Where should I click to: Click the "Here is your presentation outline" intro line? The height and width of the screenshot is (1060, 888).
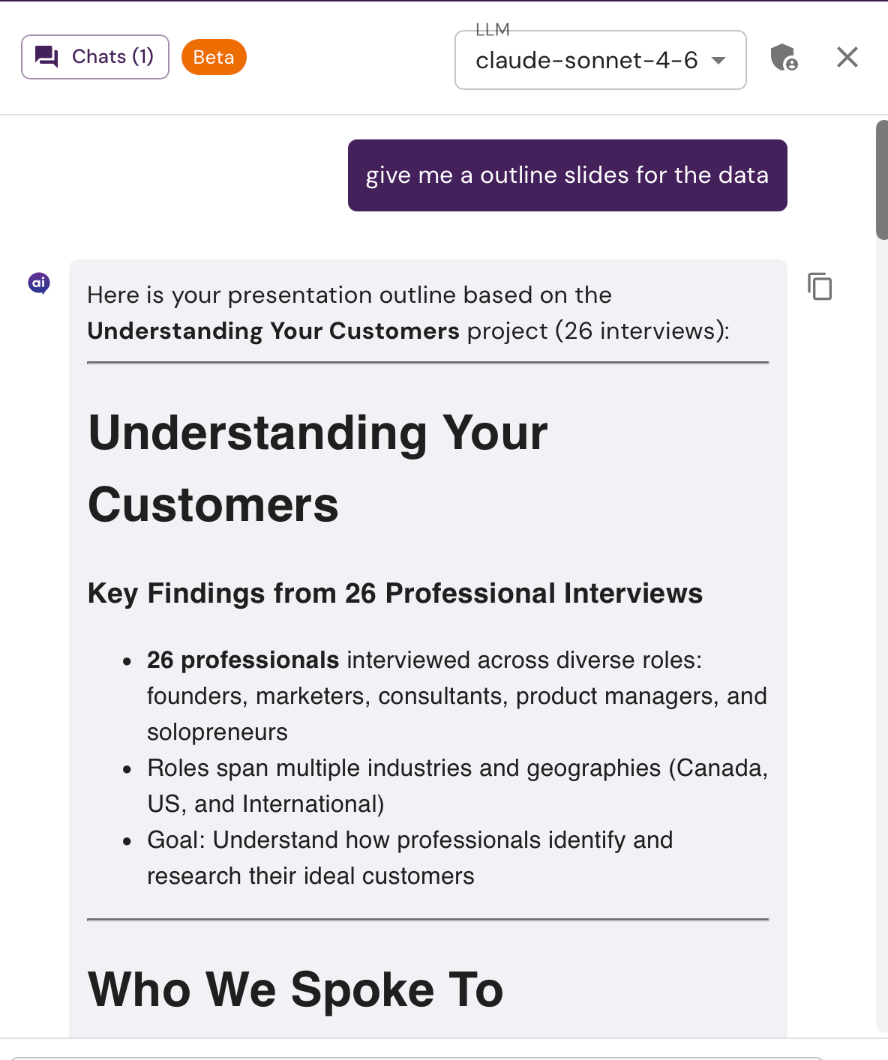(409, 313)
